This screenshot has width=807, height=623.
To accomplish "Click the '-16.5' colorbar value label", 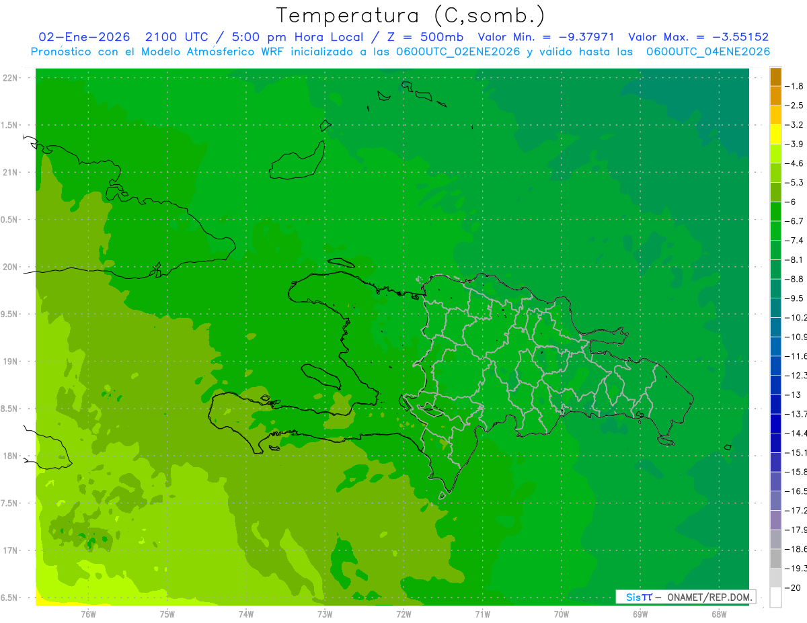I will point(796,491).
